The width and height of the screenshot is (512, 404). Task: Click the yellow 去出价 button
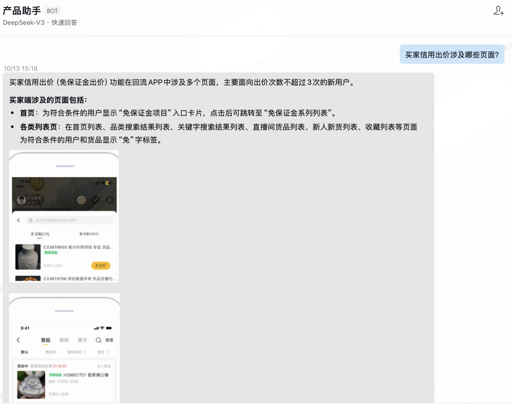[x=101, y=265]
